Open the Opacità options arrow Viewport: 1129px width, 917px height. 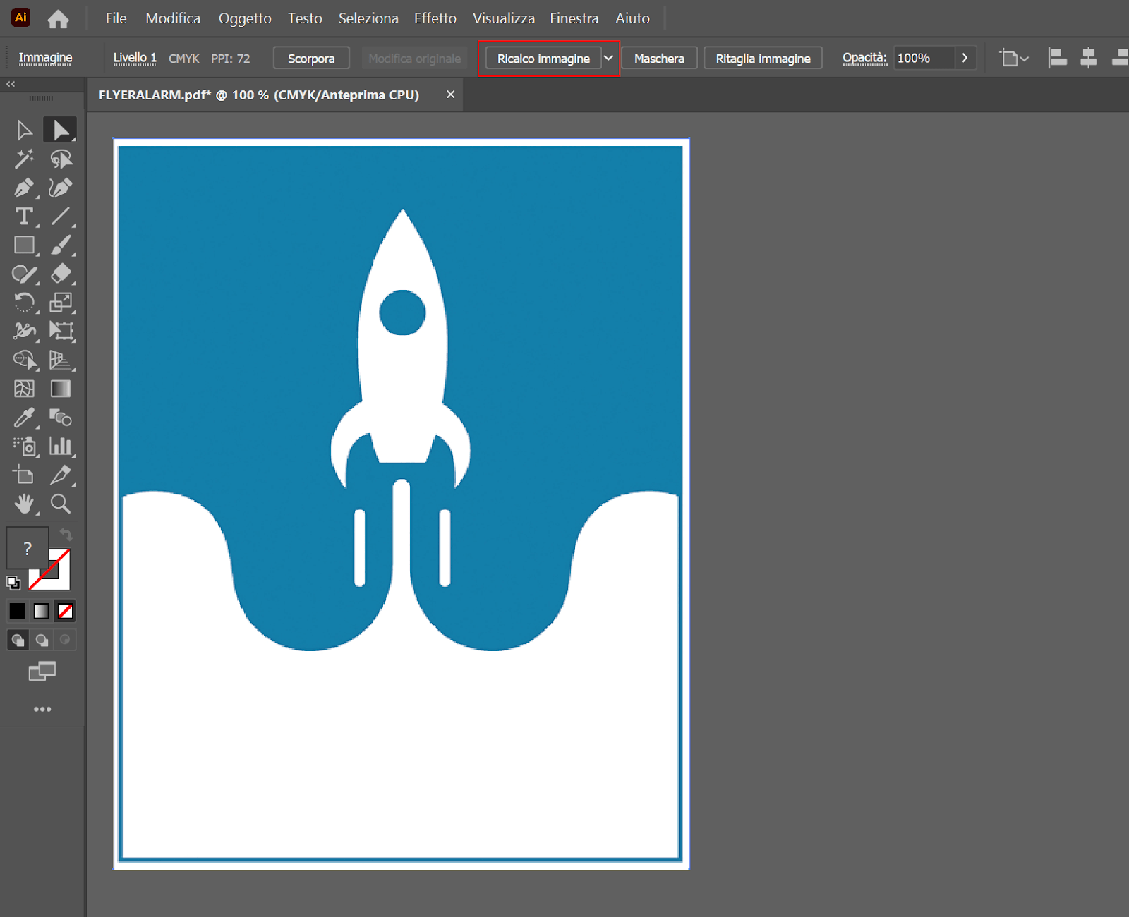pos(965,58)
